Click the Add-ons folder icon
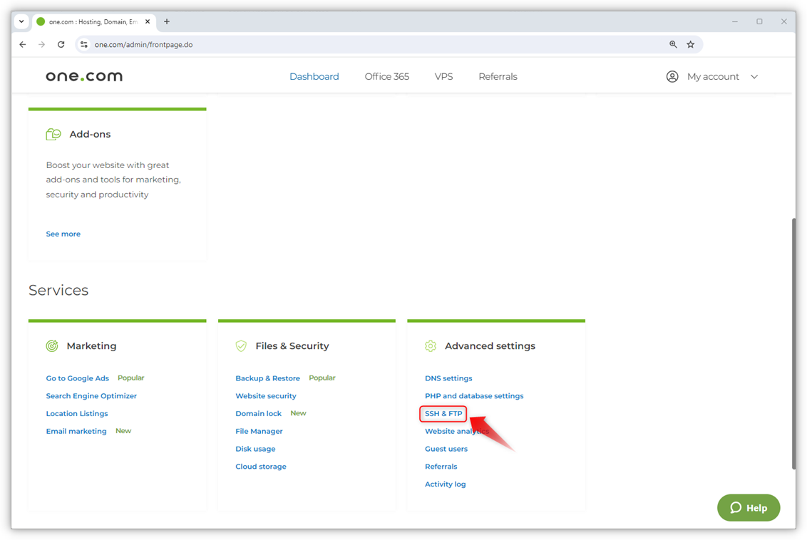807x540 pixels. [x=53, y=133]
